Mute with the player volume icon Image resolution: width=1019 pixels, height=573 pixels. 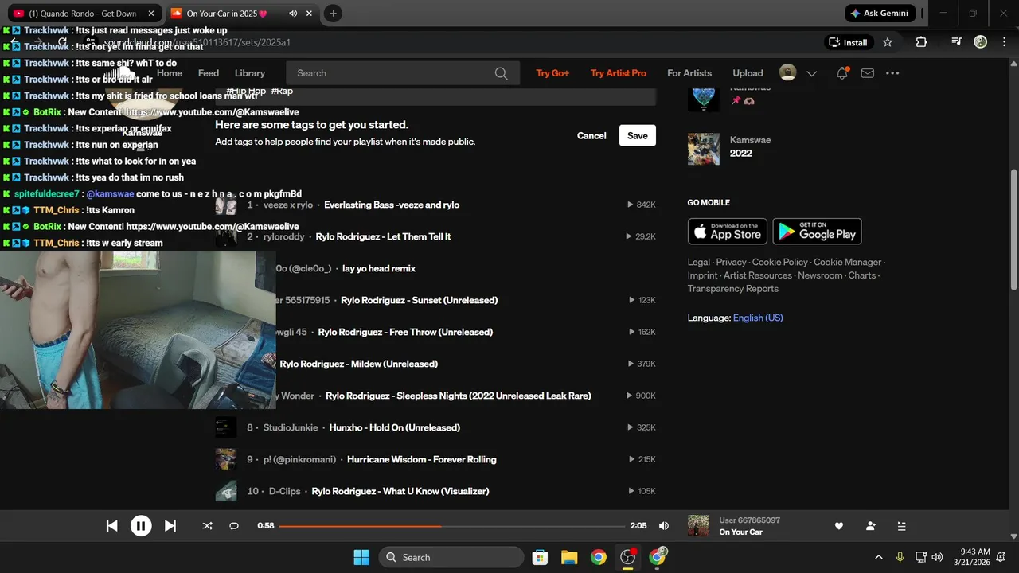[664, 526]
